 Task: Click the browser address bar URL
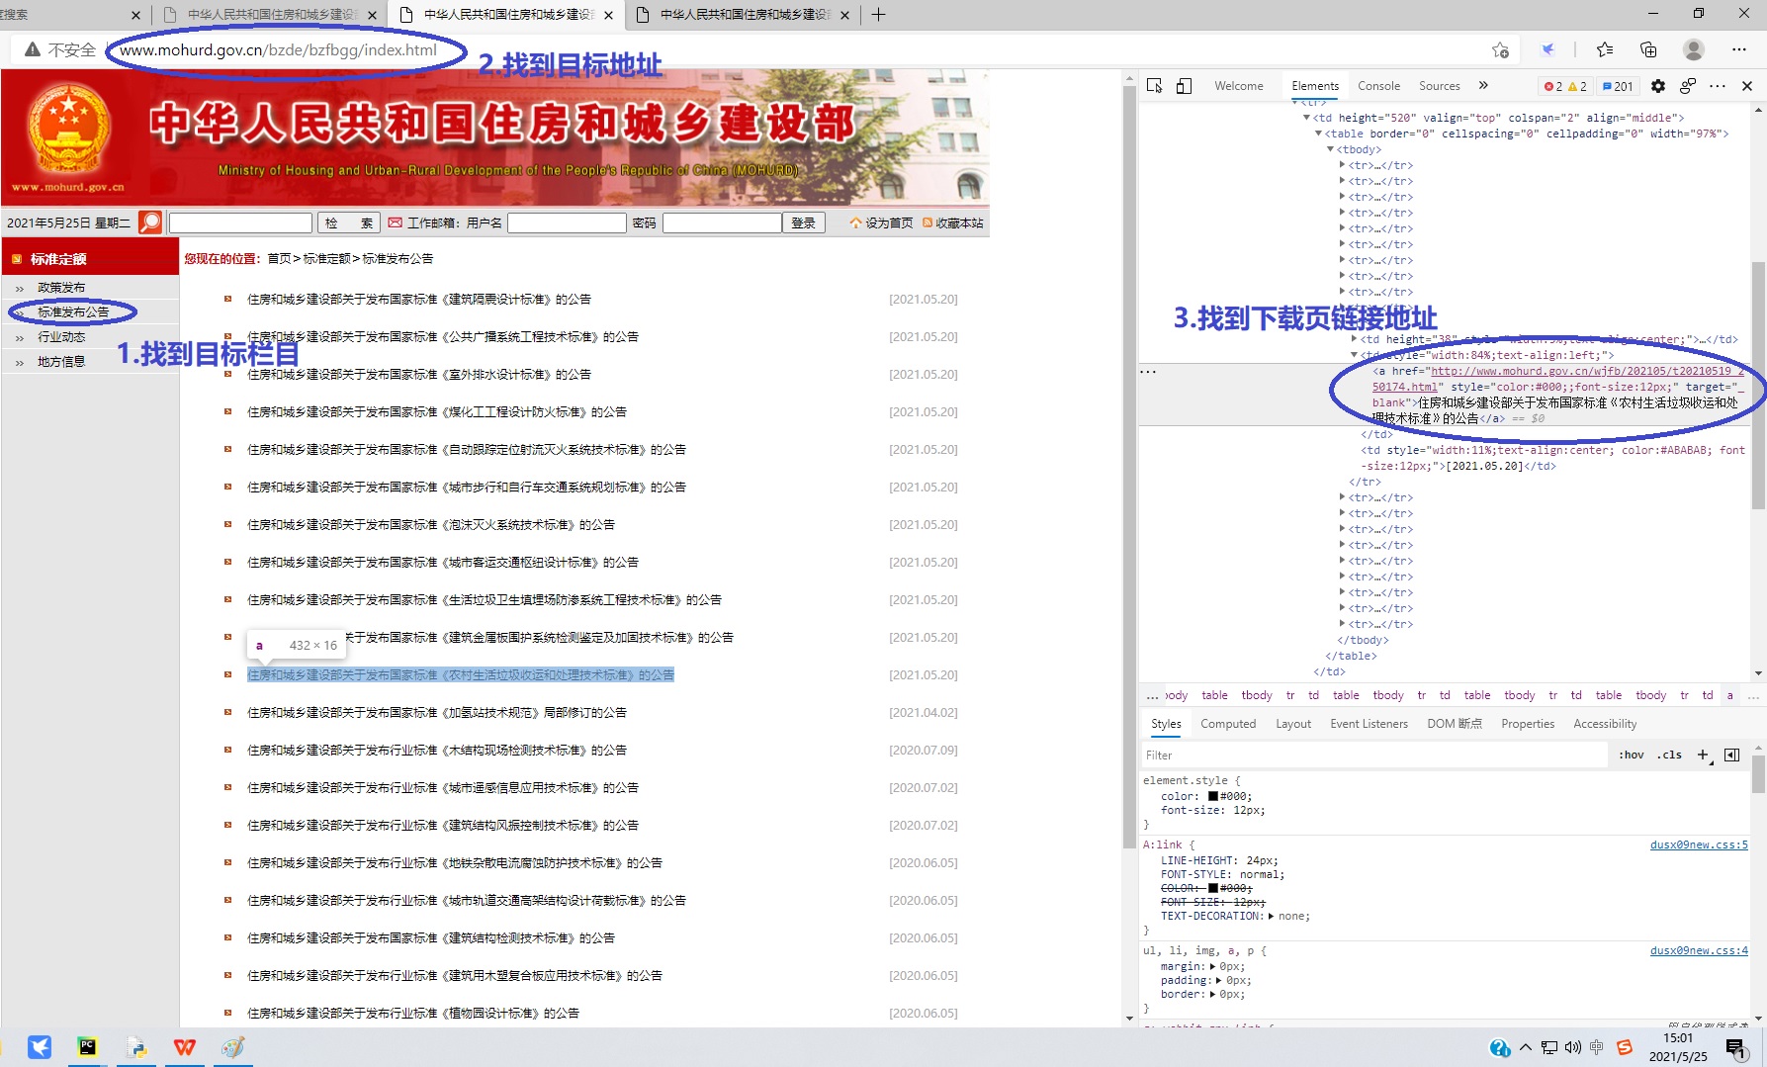pos(278,49)
